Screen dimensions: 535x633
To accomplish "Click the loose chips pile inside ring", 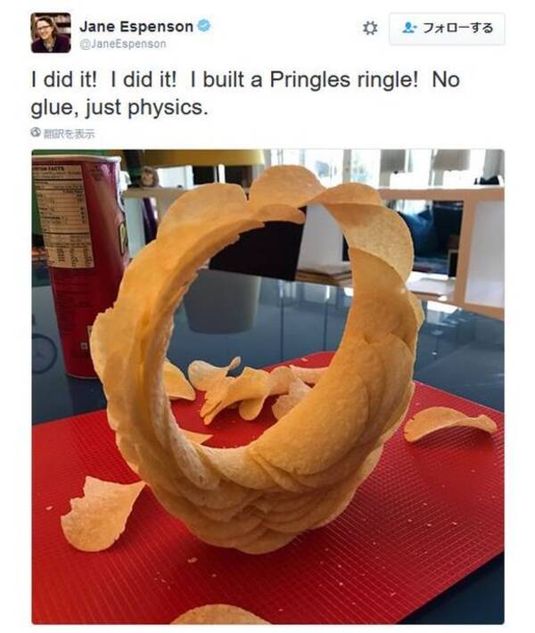I will coord(243,390).
